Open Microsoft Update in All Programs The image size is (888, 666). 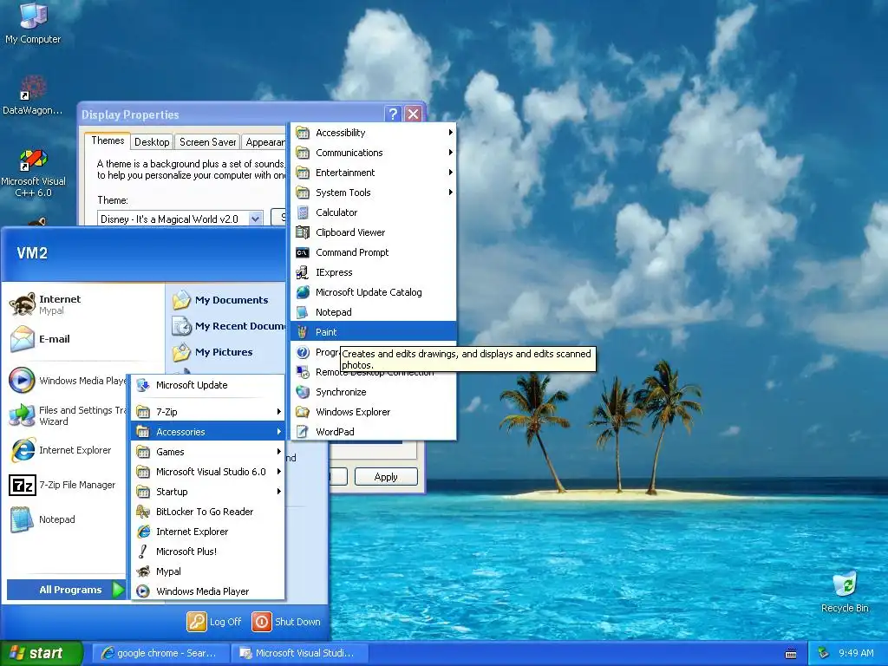point(208,385)
